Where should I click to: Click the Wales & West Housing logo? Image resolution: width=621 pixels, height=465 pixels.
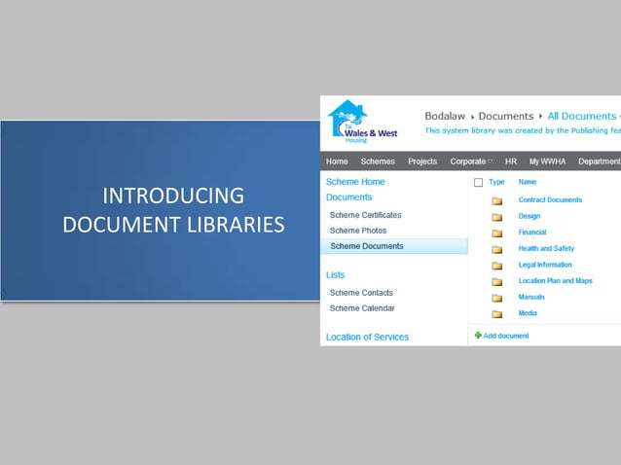(x=362, y=122)
